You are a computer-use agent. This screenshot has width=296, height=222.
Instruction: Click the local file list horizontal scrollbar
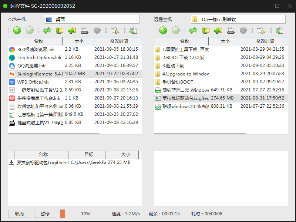[54, 134]
